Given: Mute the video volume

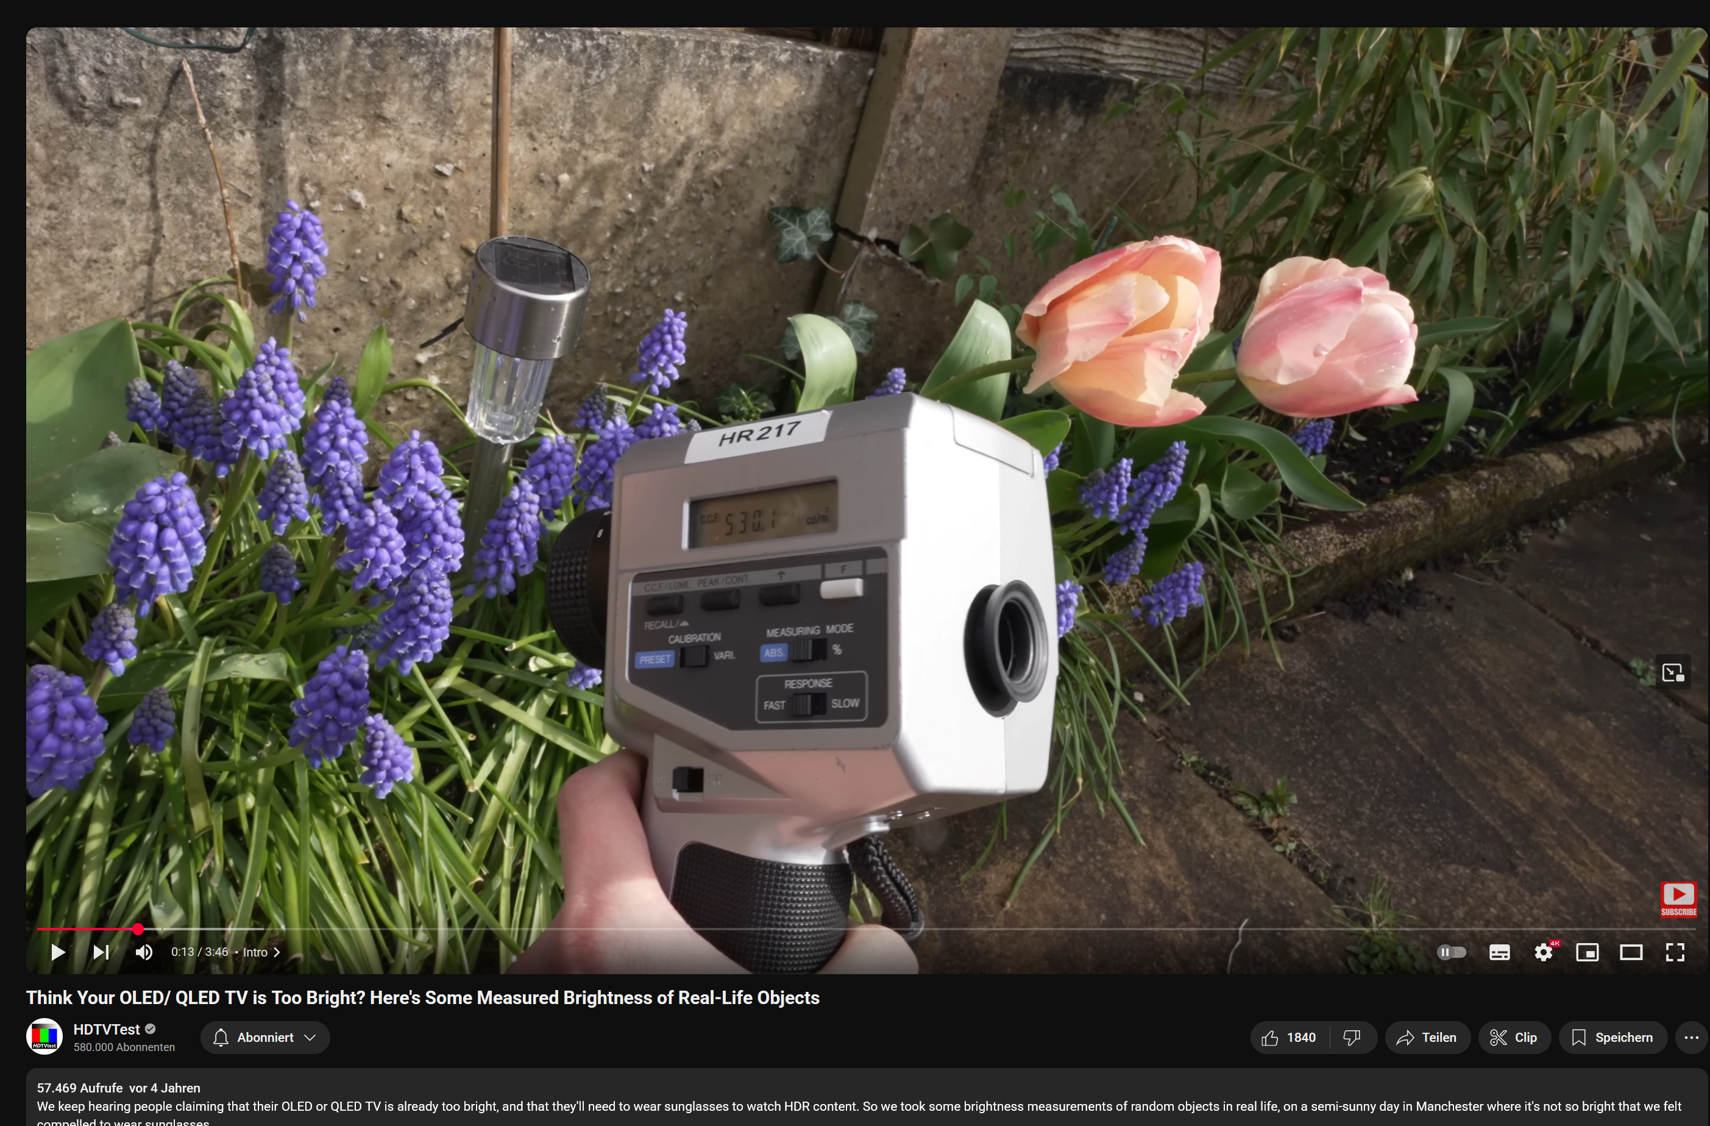Looking at the screenshot, I should tap(144, 952).
